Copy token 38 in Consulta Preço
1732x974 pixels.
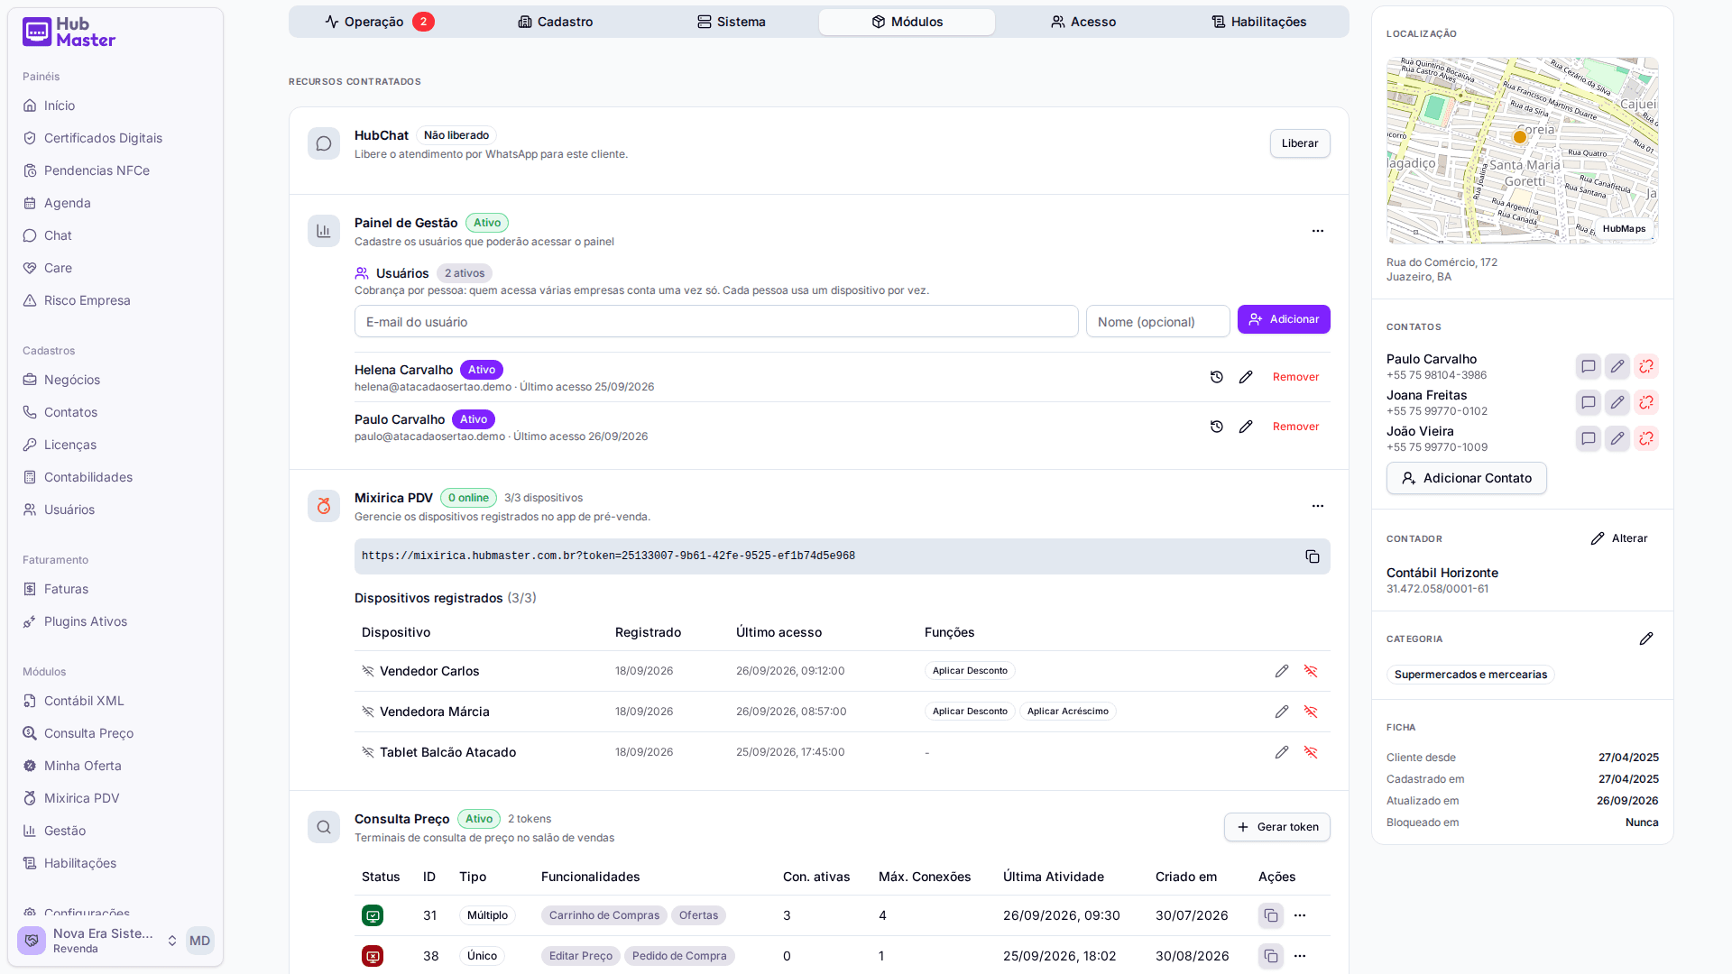click(1271, 956)
